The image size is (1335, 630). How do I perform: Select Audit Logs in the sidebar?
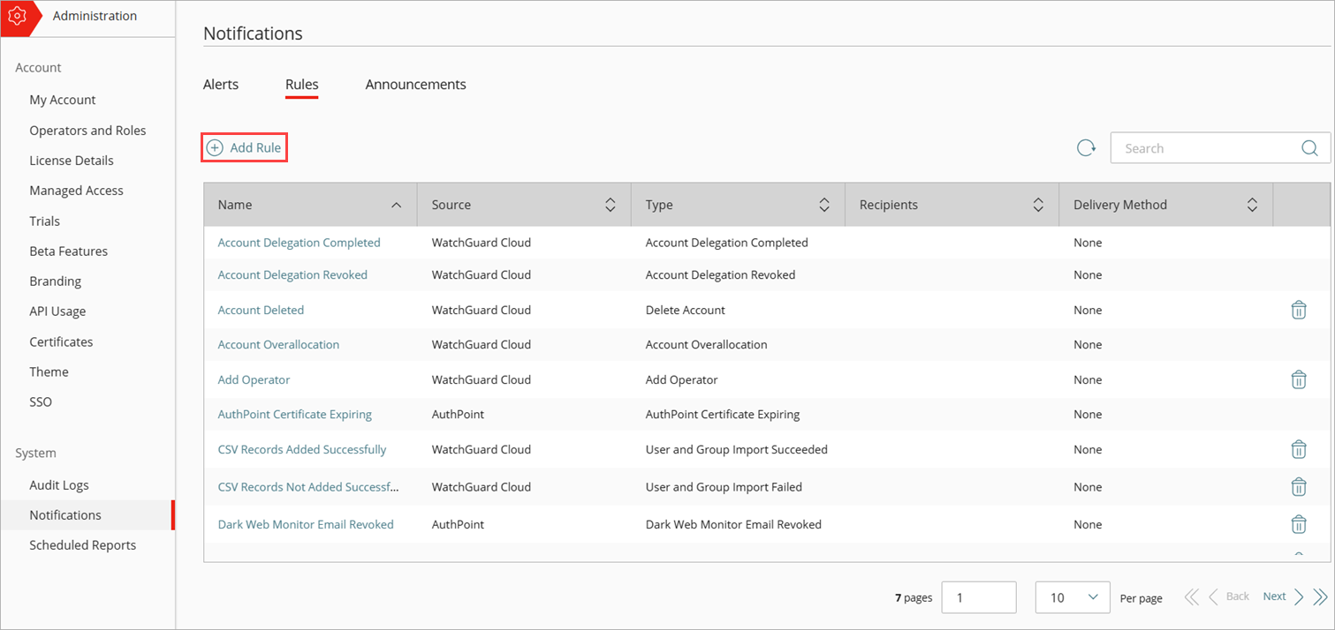click(x=58, y=484)
